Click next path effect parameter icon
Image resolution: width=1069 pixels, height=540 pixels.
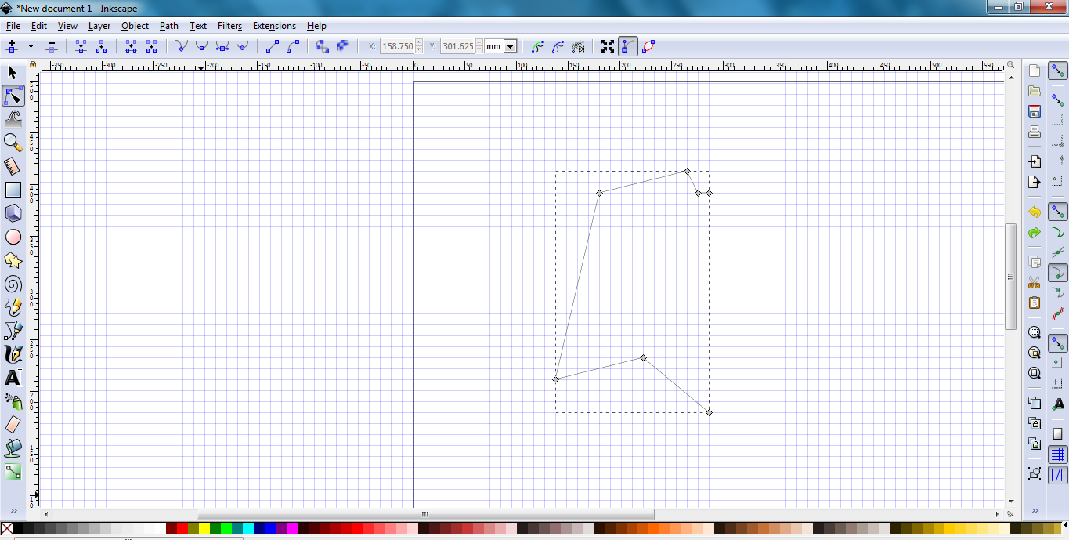pyautogui.click(x=578, y=46)
